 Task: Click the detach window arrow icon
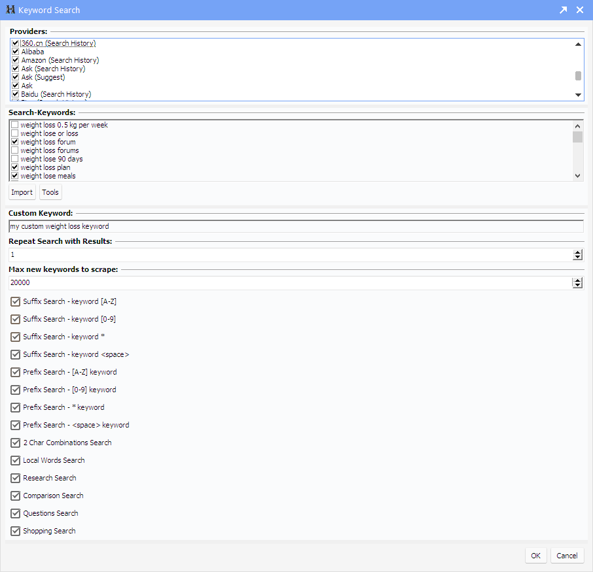[x=563, y=10]
